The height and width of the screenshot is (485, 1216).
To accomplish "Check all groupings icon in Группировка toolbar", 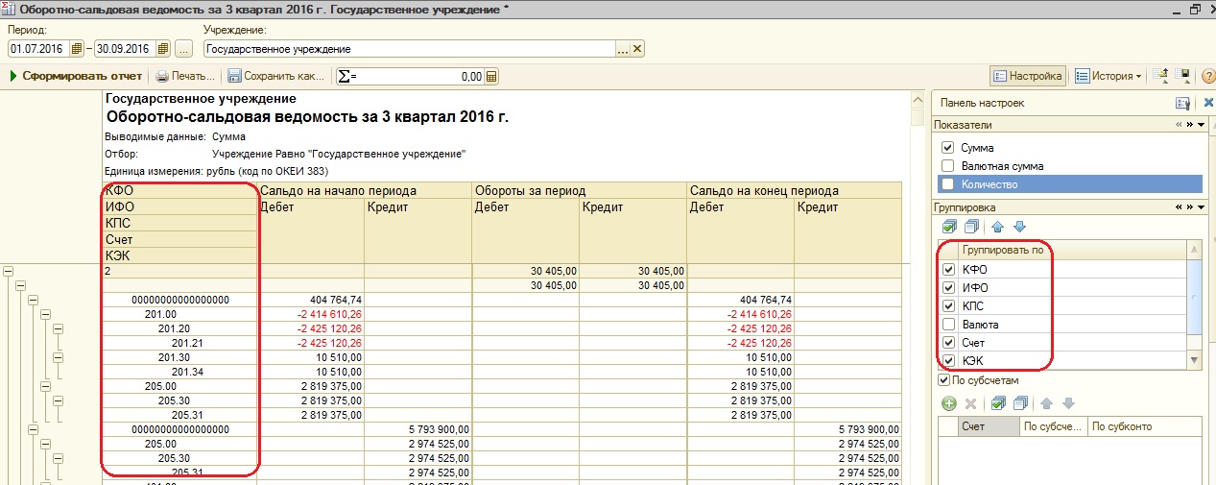I will tap(949, 228).
